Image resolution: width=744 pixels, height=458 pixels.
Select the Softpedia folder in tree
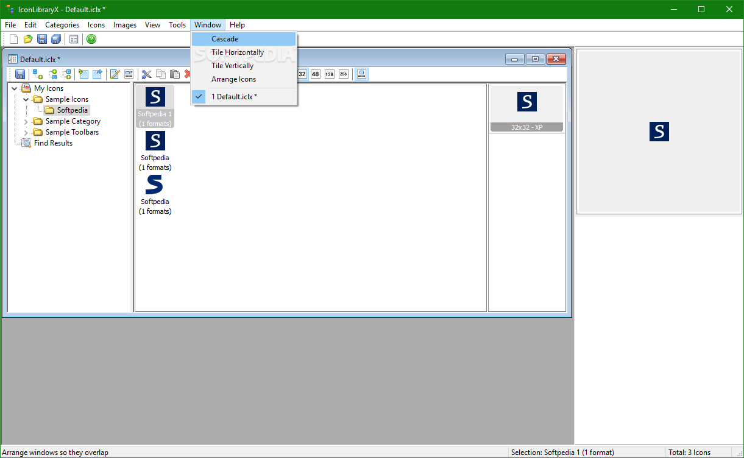point(73,110)
